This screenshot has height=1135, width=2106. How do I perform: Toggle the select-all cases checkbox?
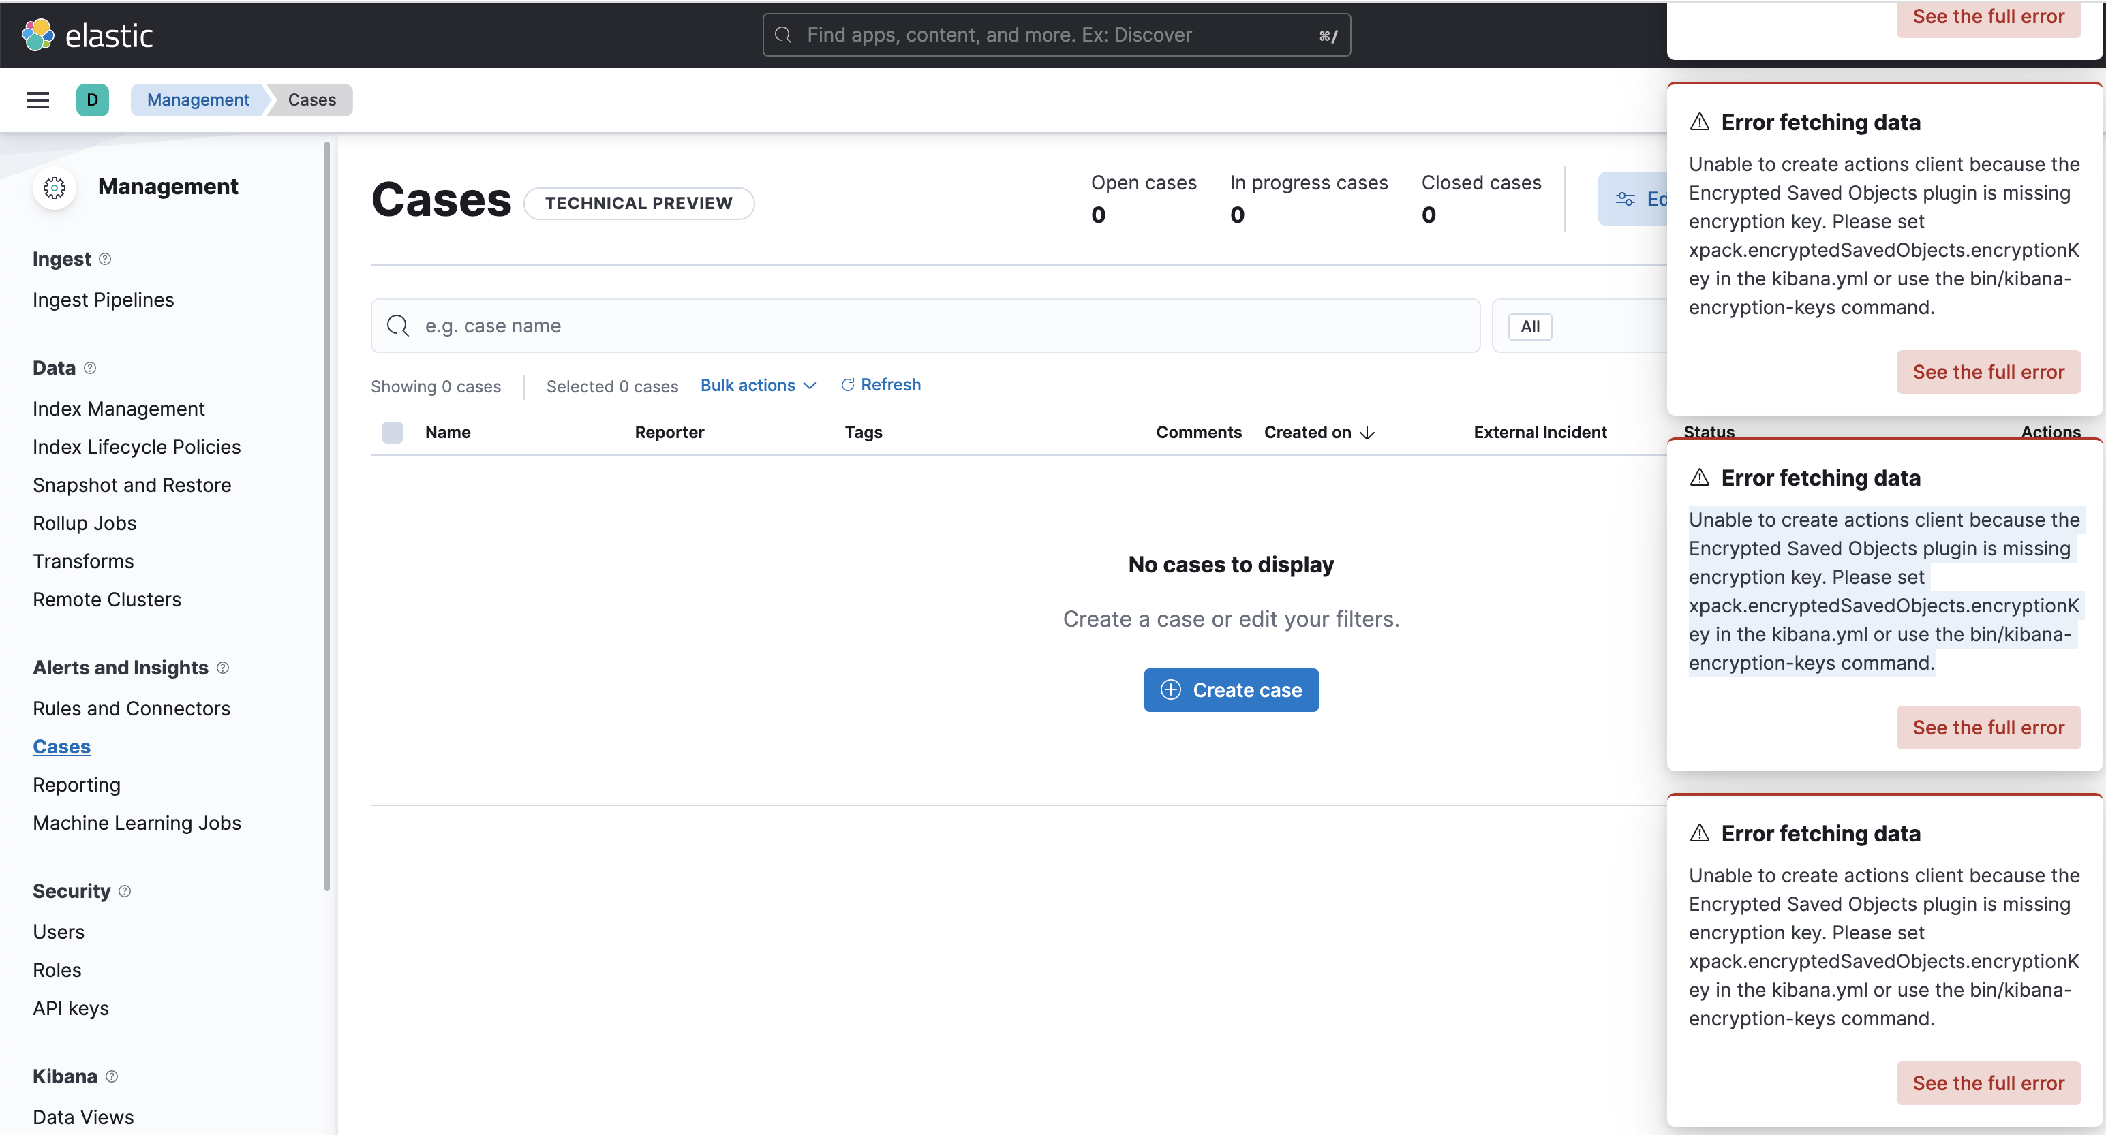click(x=393, y=432)
